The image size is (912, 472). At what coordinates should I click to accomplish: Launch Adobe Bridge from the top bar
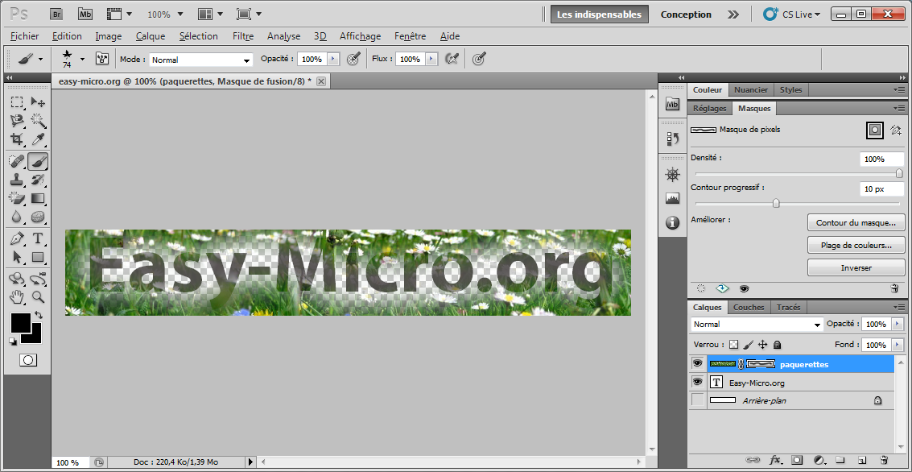point(56,14)
